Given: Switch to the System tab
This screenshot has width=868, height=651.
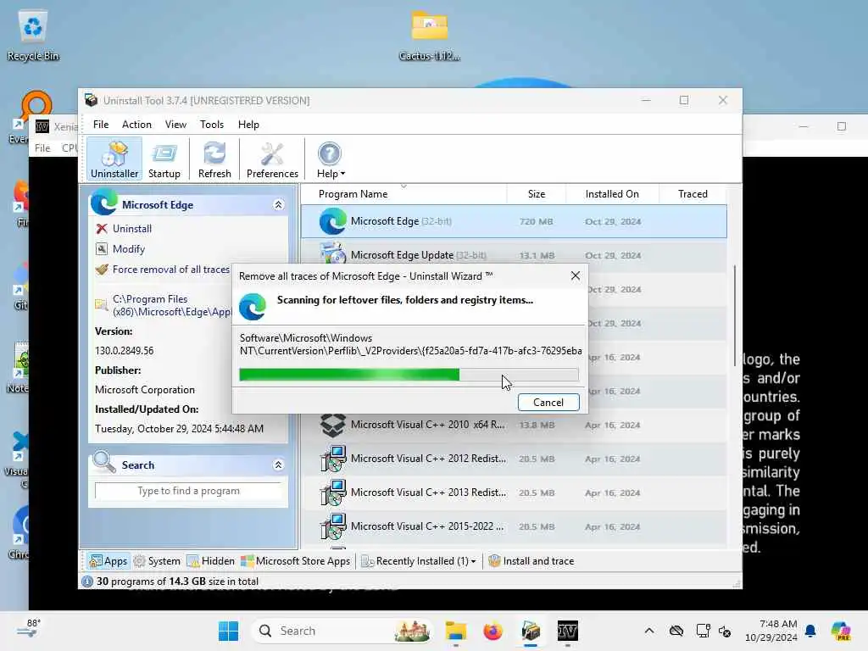Looking at the screenshot, I should click(157, 561).
